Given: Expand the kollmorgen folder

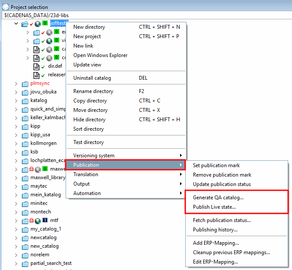Looking at the screenshot, I should [x=16, y=144].
